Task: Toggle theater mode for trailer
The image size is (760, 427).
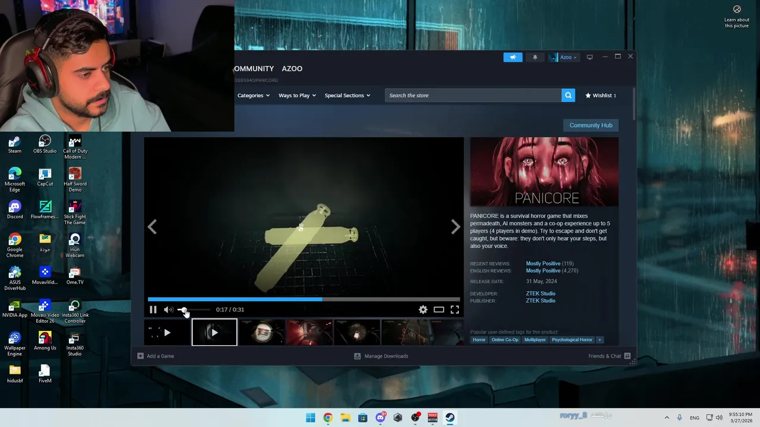Action: [x=439, y=310]
